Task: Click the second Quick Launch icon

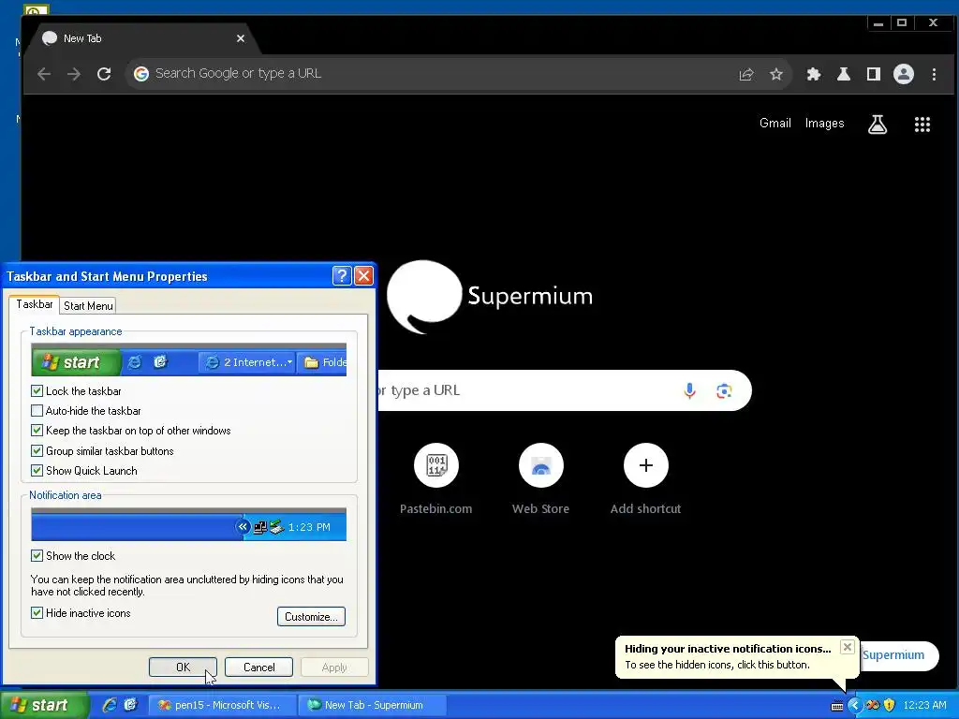Action: coord(131,705)
